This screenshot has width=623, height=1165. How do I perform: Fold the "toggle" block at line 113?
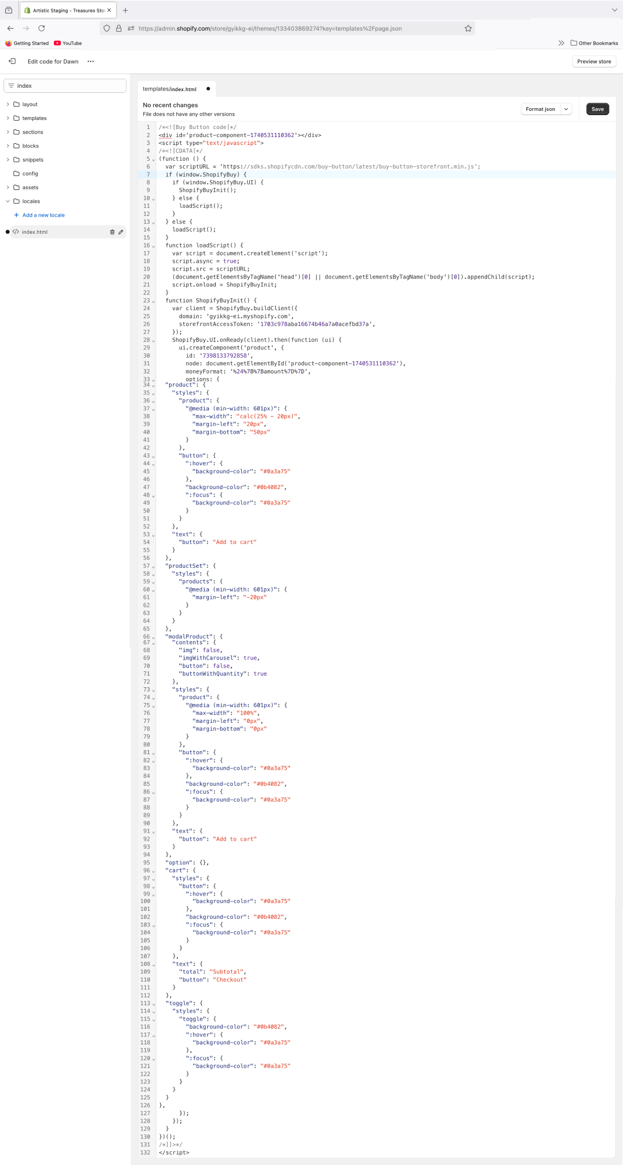coord(153,1004)
